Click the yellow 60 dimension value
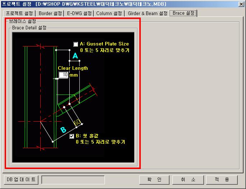The height and width of the screenshot is (189, 246). [x=77, y=122]
